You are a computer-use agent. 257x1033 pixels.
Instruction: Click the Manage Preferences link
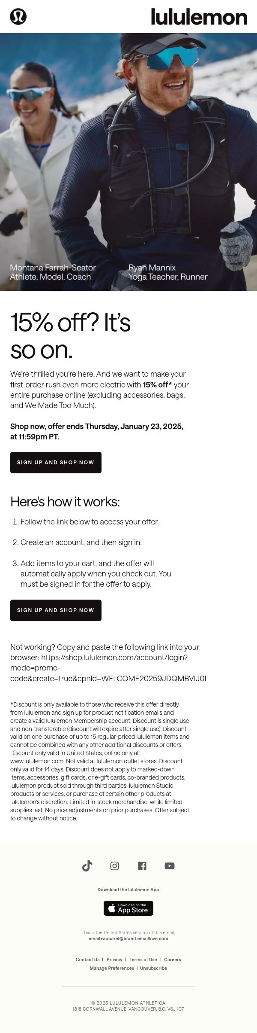112,968
